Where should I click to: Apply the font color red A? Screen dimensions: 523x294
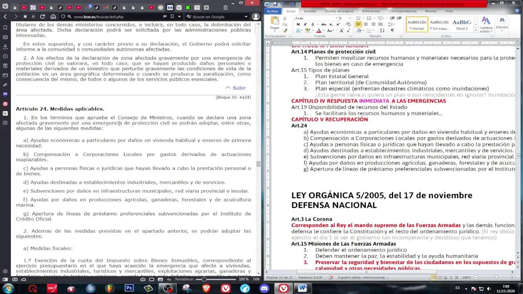(x=319, y=31)
